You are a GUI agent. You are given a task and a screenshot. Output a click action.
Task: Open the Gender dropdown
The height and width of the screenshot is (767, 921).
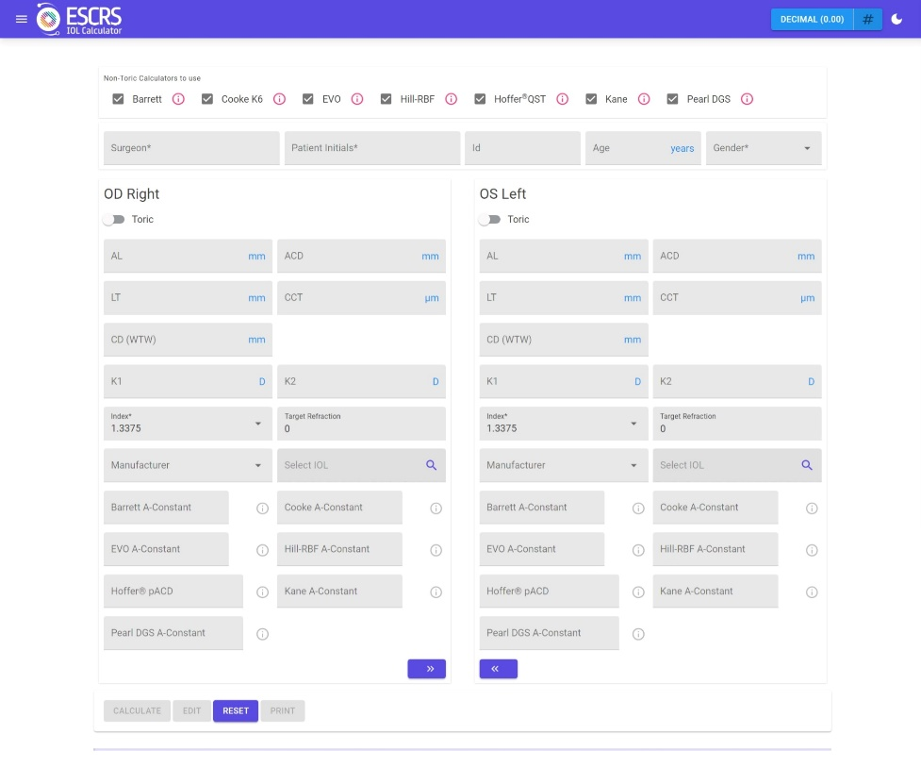pyautogui.click(x=764, y=148)
